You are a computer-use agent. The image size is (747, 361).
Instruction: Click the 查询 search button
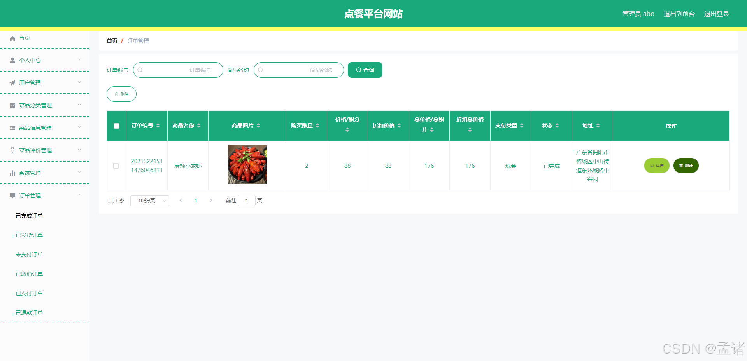click(365, 70)
